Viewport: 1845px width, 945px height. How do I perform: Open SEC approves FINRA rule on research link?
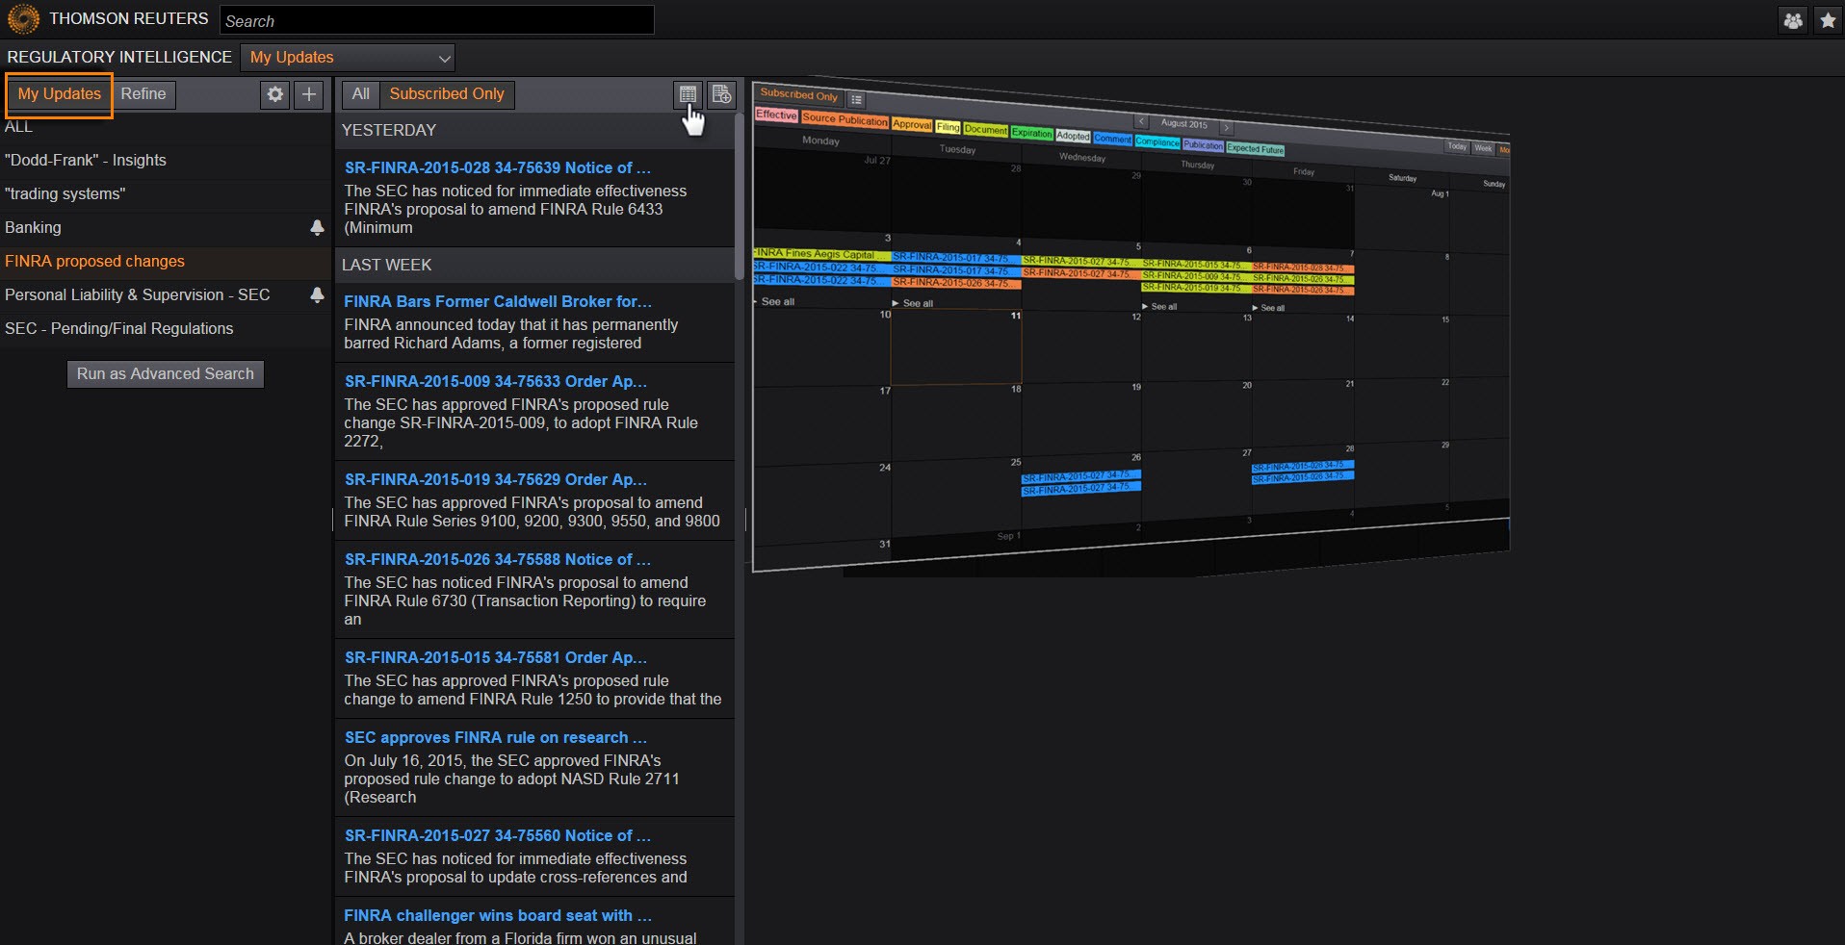(x=495, y=738)
